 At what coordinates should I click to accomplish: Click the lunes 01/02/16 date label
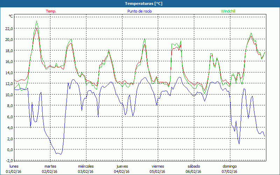tap(14, 169)
